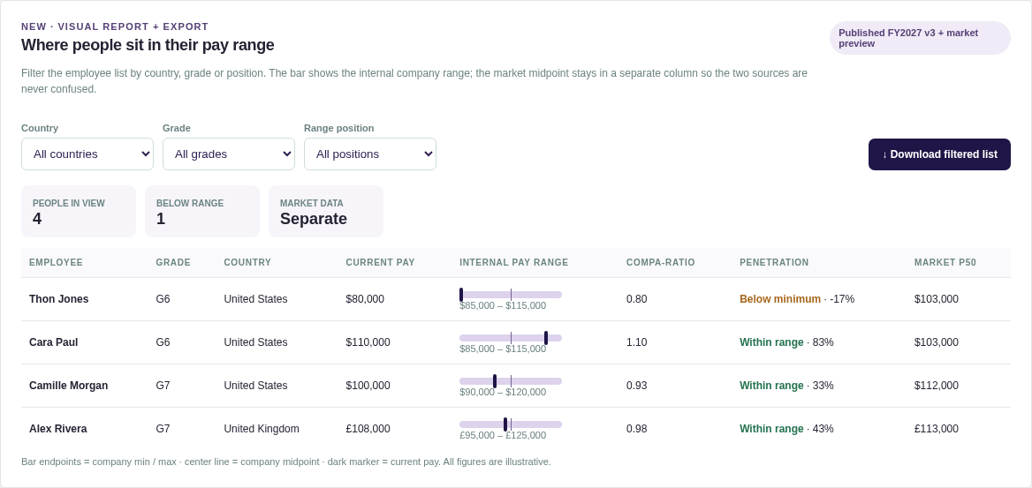Screen dimensions: 1032x488
Task: Select the Below range stat card
Action: 202,211
